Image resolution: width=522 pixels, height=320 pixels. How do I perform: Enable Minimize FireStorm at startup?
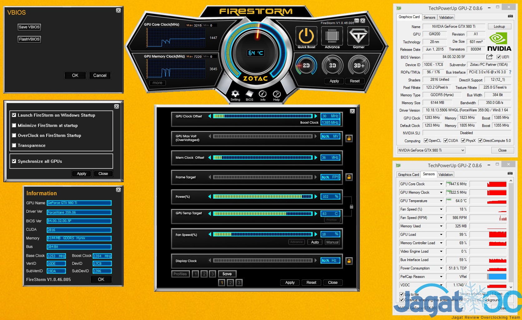click(x=14, y=125)
